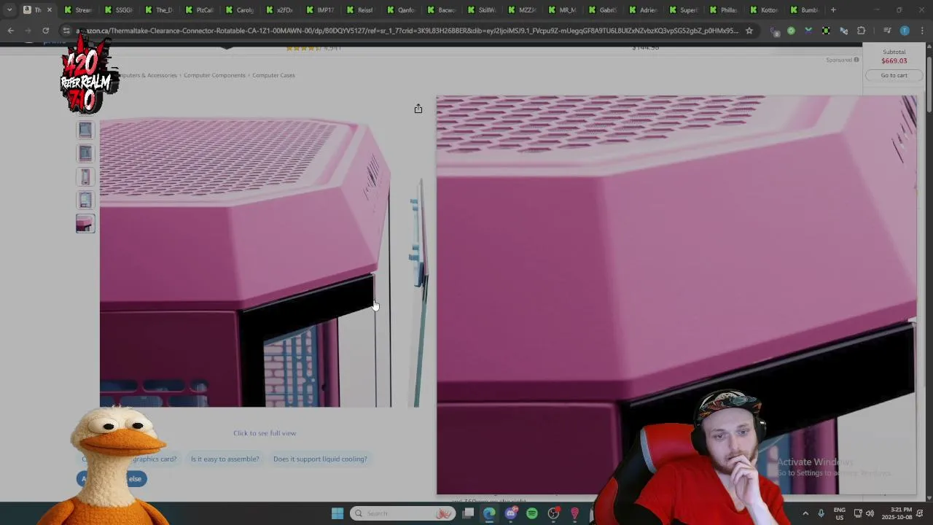
Task: Click the 'Go to cart' button
Action: (x=894, y=75)
